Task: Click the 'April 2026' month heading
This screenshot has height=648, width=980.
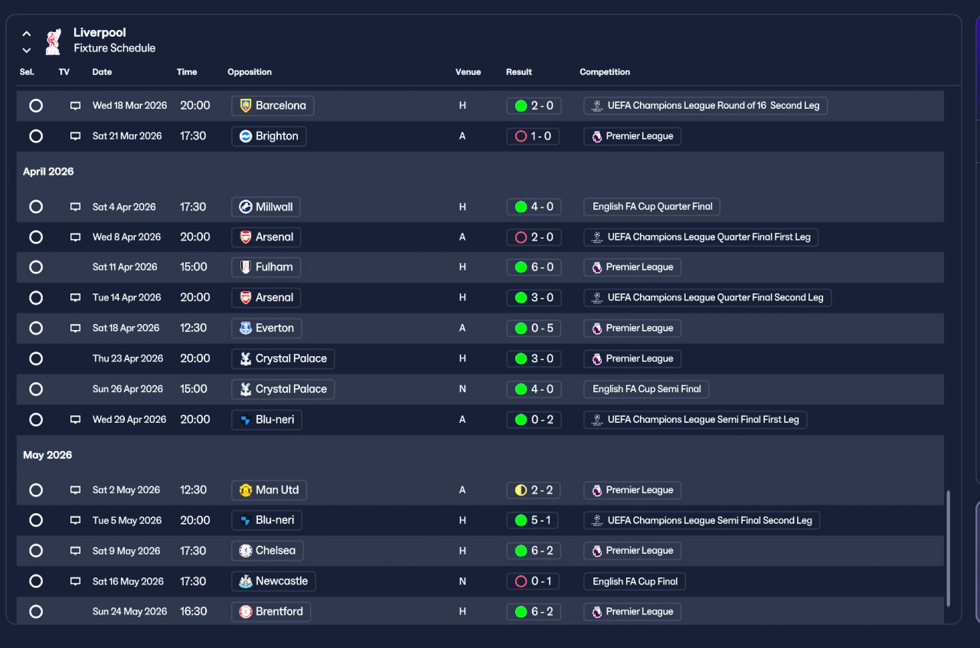Action: coord(48,172)
